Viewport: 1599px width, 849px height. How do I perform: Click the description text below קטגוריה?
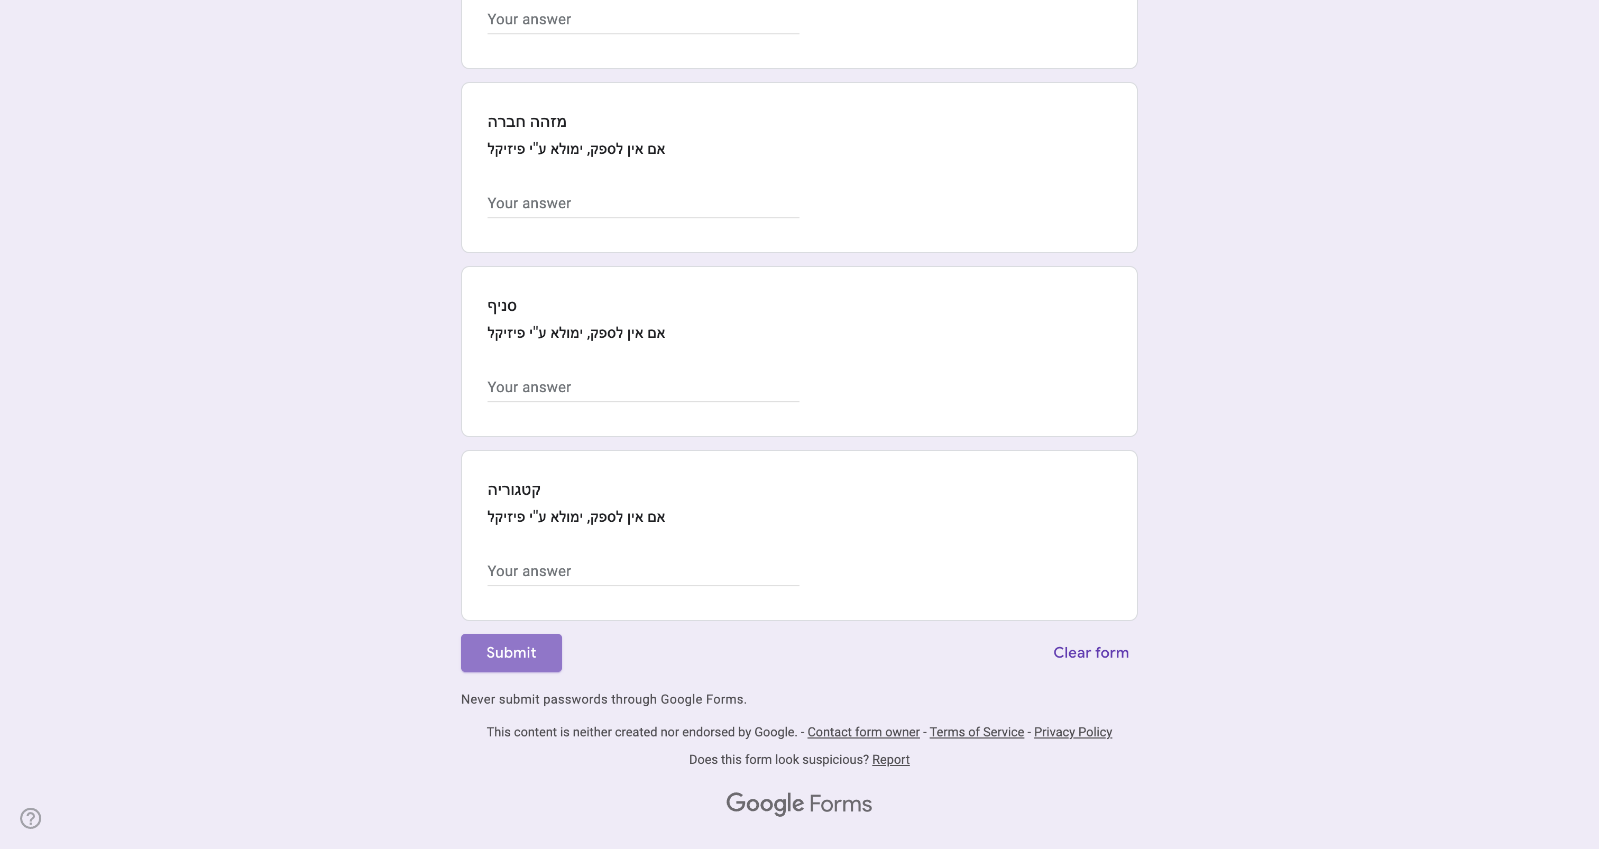pos(576,517)
